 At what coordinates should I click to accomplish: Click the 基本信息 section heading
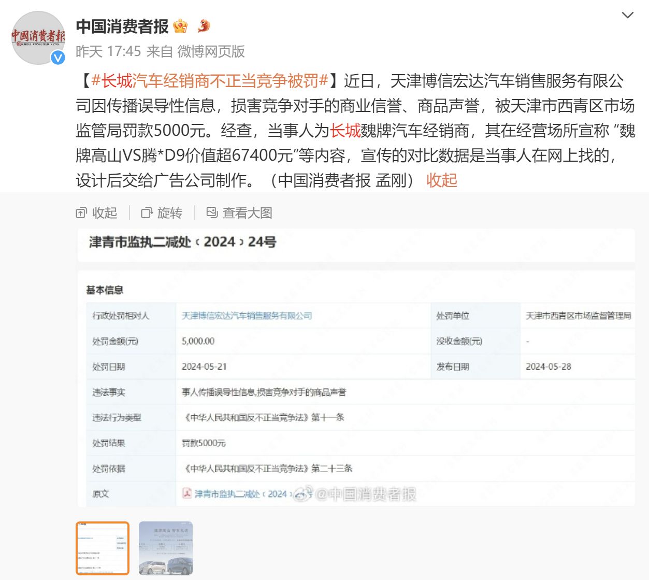[x=105, y=290]
